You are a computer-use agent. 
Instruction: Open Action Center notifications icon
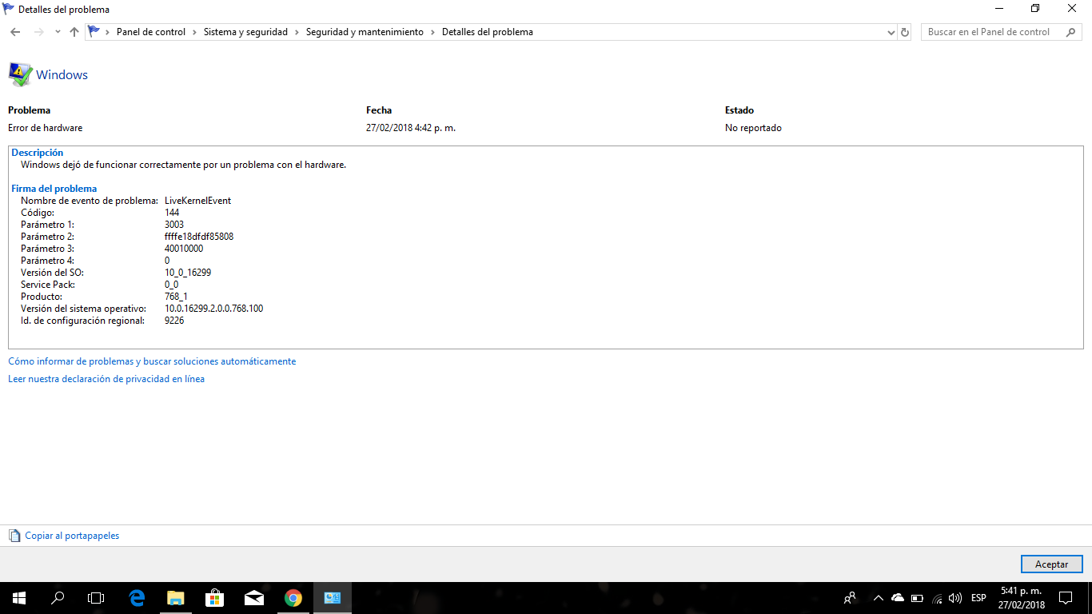pyautogui.click(x=1066, y=598)
